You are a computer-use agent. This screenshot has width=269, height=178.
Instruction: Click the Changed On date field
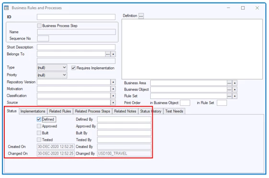[56, 154]
